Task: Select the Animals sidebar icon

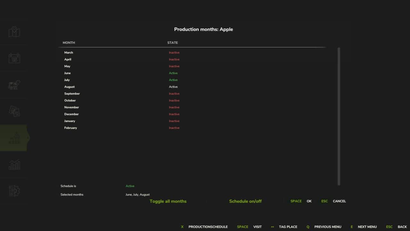Action: 13,84
